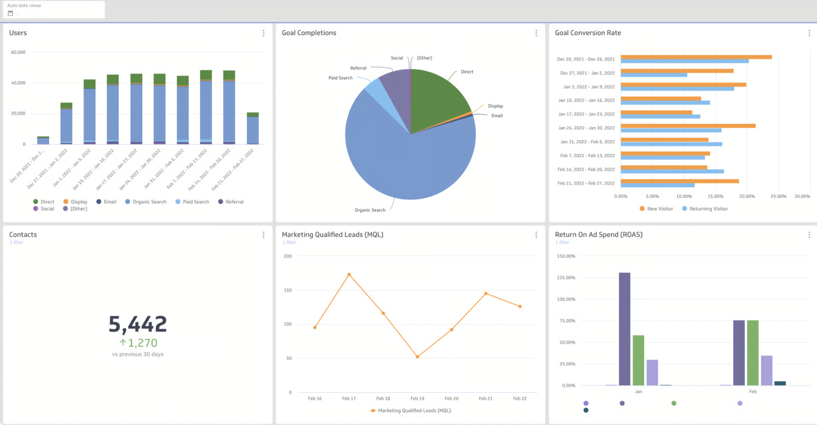Click the "1 filter" link under MQL title

(x=289, y=242)
